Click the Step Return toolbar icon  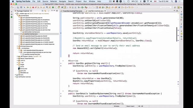[44, 7]
